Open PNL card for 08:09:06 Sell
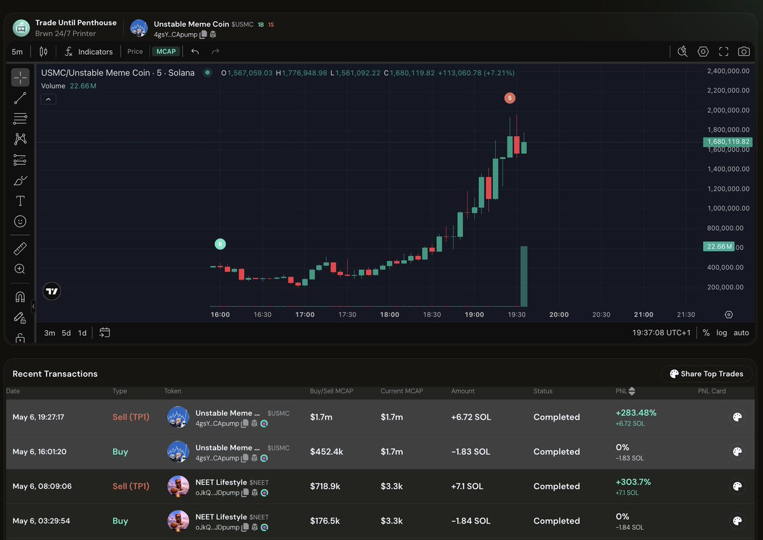Image resolution: width=763 pixels, height=540 pixels. click(x=737, y=487)
